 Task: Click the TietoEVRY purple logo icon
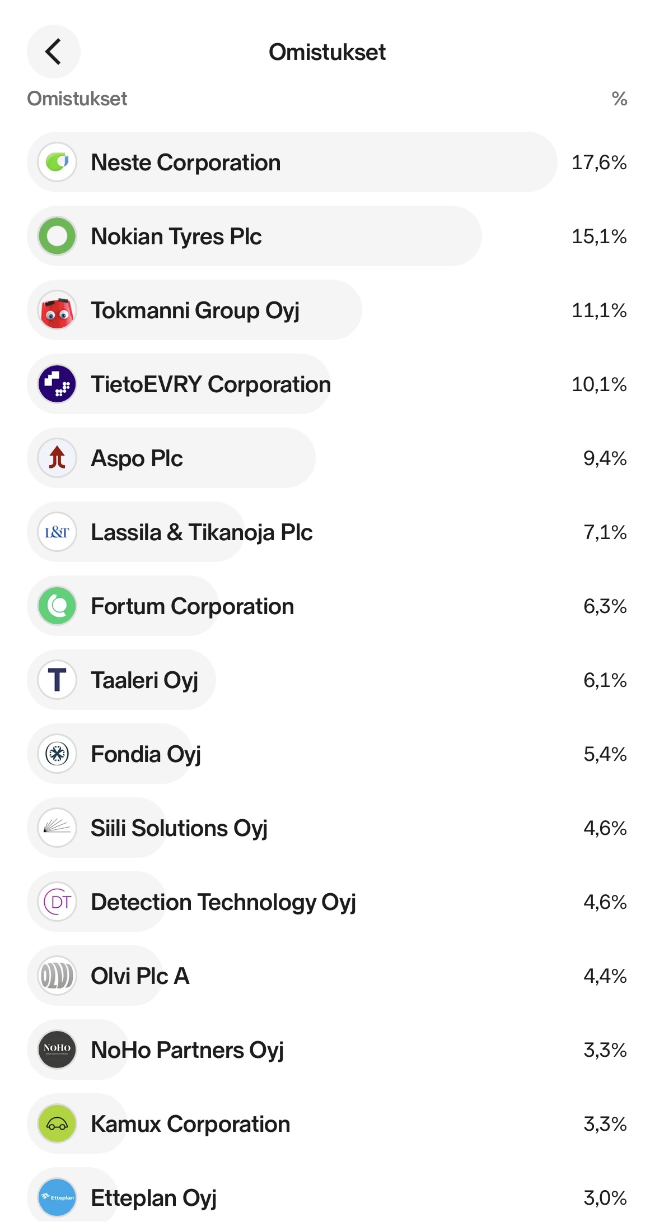click(57, 384)
